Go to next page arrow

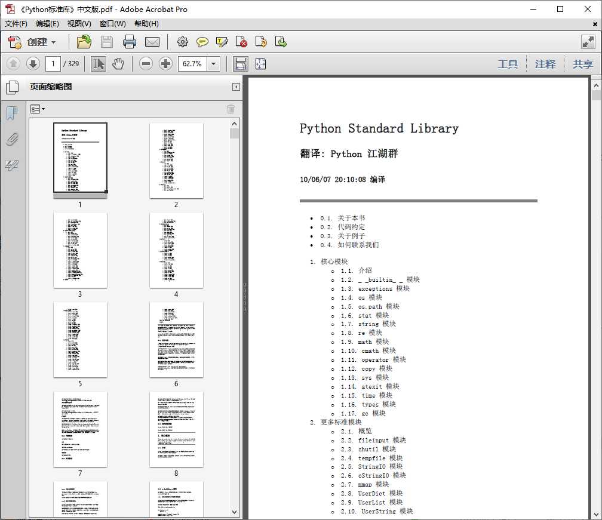point(33,64)
